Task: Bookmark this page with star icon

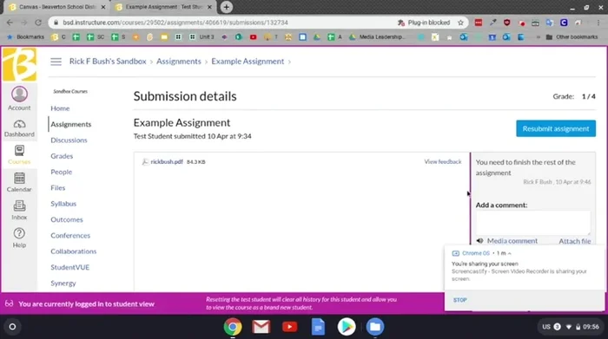Action: click(x=460, y=23)
